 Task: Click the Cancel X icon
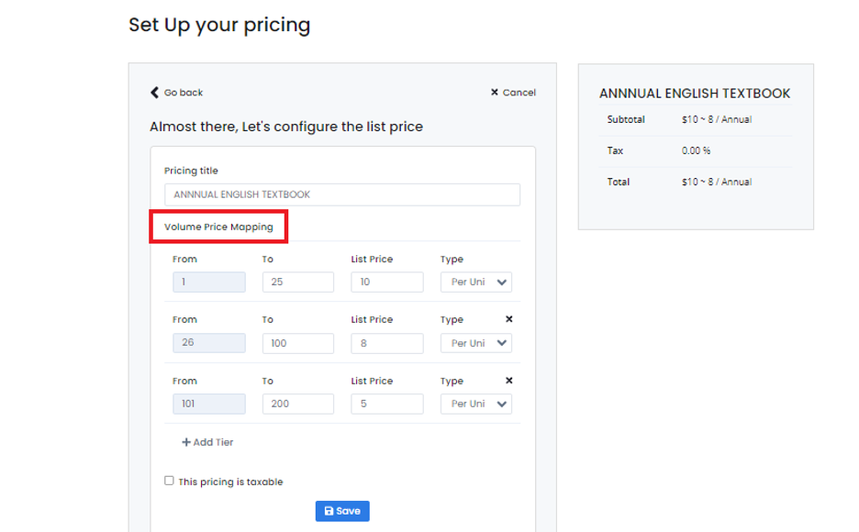click(x=494, y=92)
